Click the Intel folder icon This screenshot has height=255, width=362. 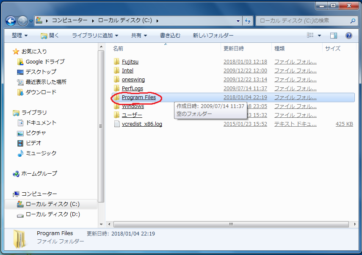(x=116, y=70)
